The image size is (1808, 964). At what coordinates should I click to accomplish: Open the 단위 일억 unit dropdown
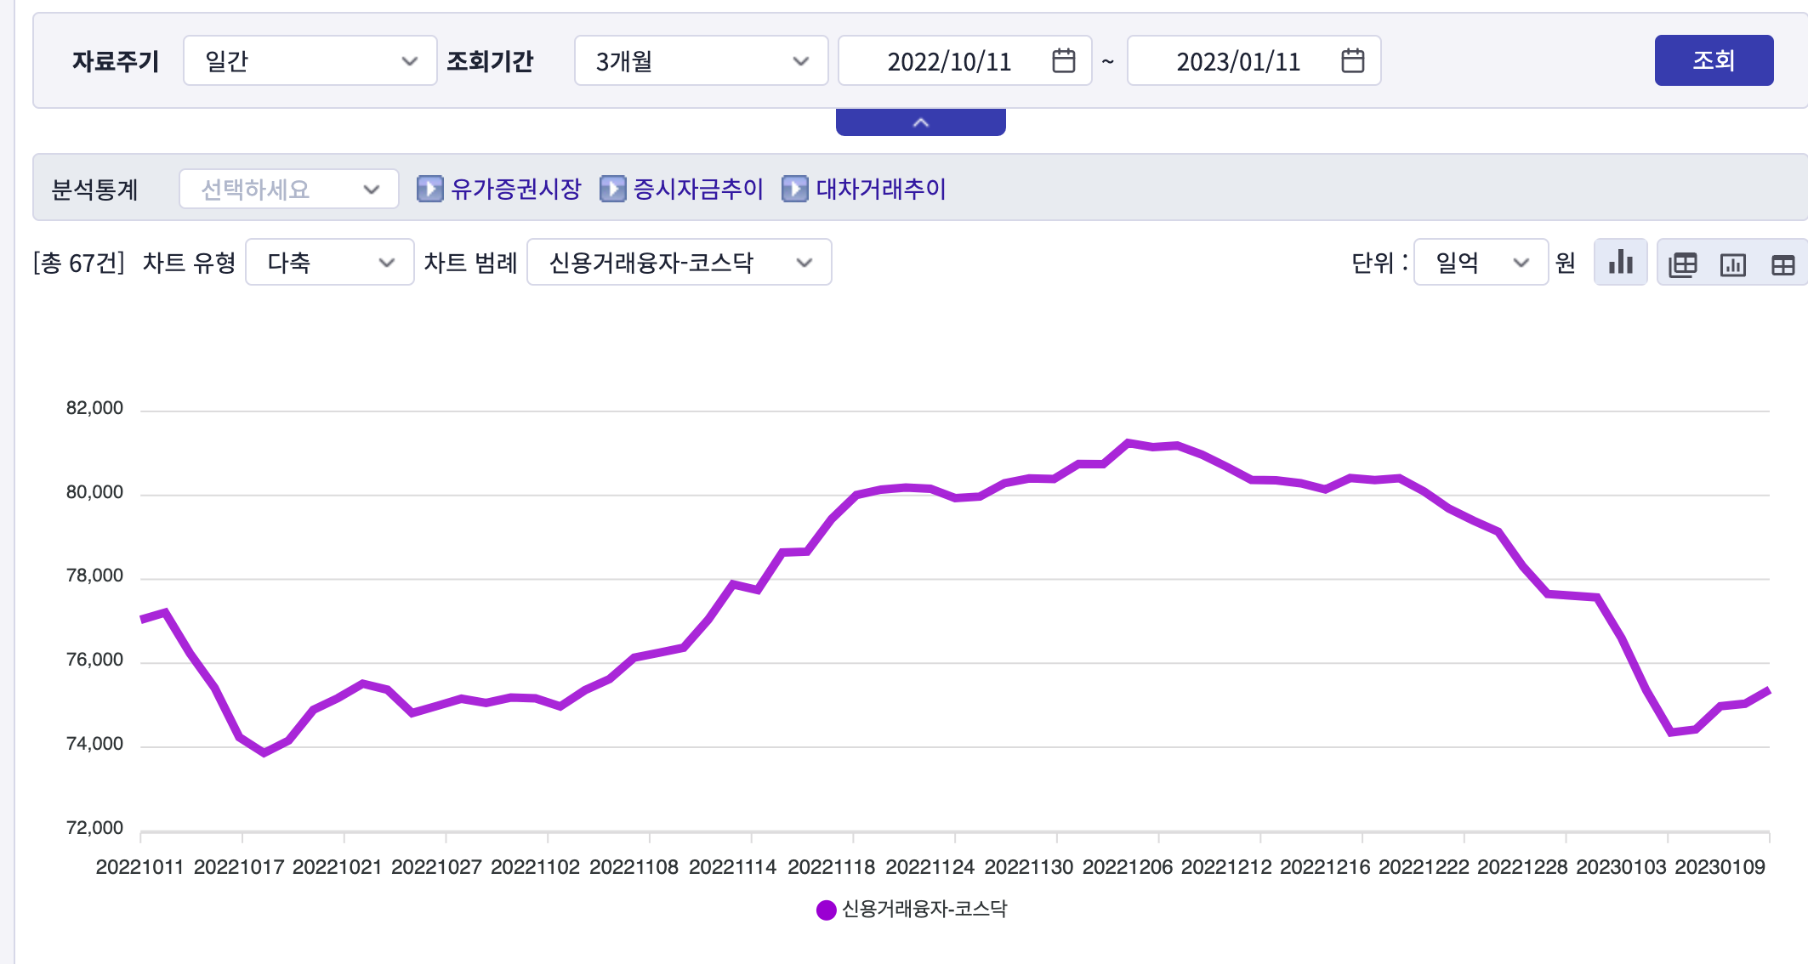click(x=1480, y=263)
